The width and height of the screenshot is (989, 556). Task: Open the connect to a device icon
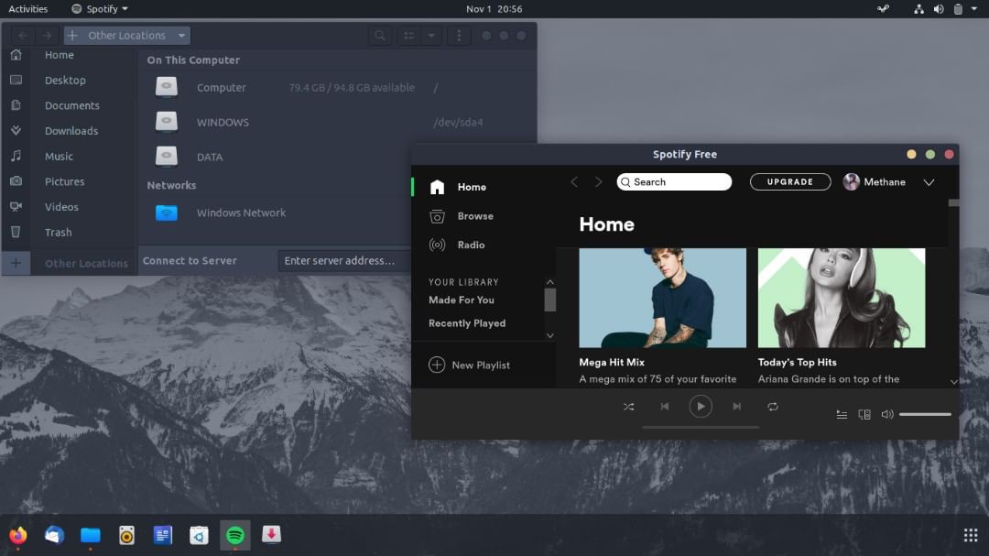864,415
